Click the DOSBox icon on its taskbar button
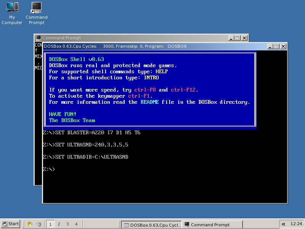The height and width of the screenshot is (229, 305). tap(127, 224)
